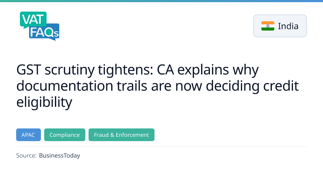Screen dimensions: 323x170
Task: Open the Fraud & Enforcement tag
Action: click(x=121, y=135)
